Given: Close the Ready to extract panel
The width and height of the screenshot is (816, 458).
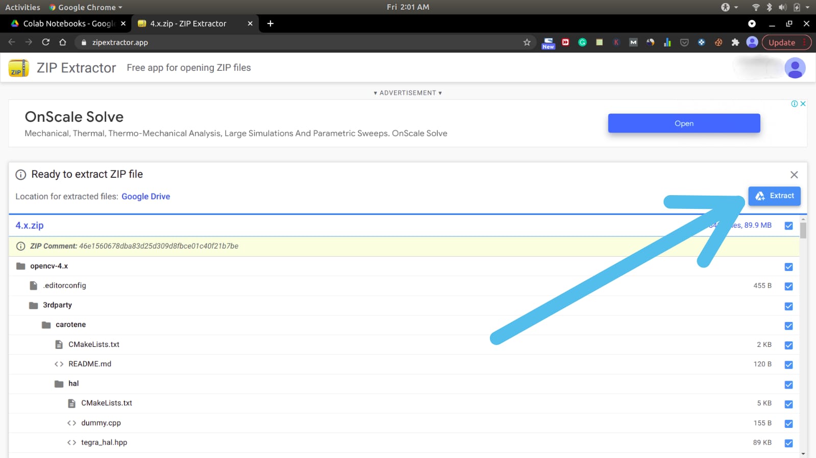Looking at the screenshot, I should 794,175.
